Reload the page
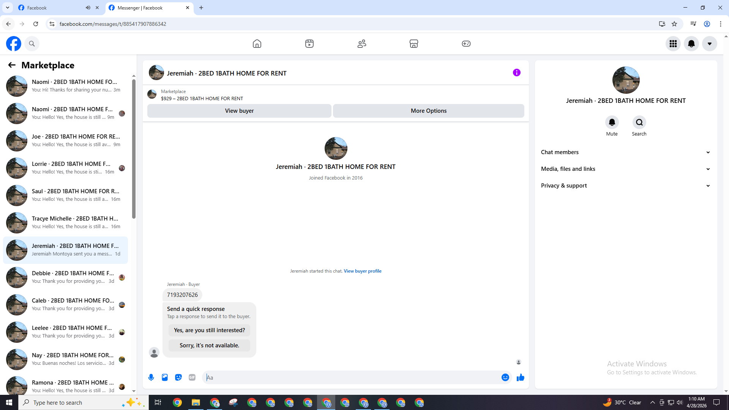 [36, 24]
